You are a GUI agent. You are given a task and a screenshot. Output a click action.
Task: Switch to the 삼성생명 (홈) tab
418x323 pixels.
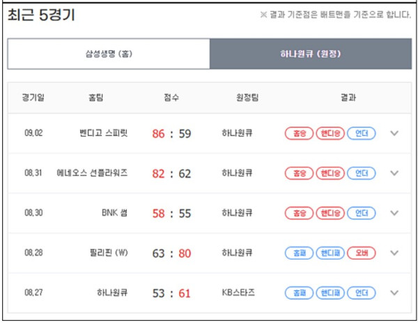109,54
